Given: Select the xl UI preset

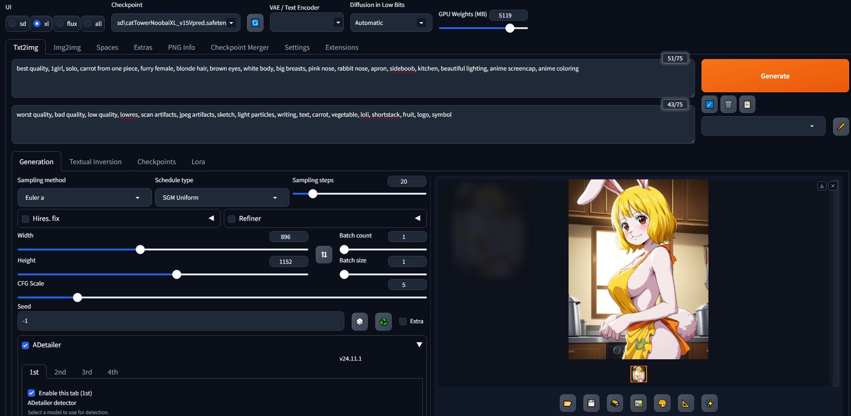Looking at the screenshot, I should coord(42,24).
